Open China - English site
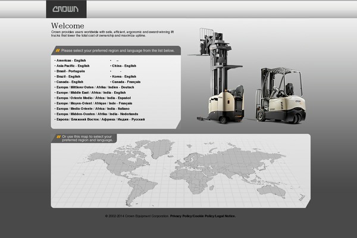The height and width of the screenshot is (238, 357). click(124, 66)
